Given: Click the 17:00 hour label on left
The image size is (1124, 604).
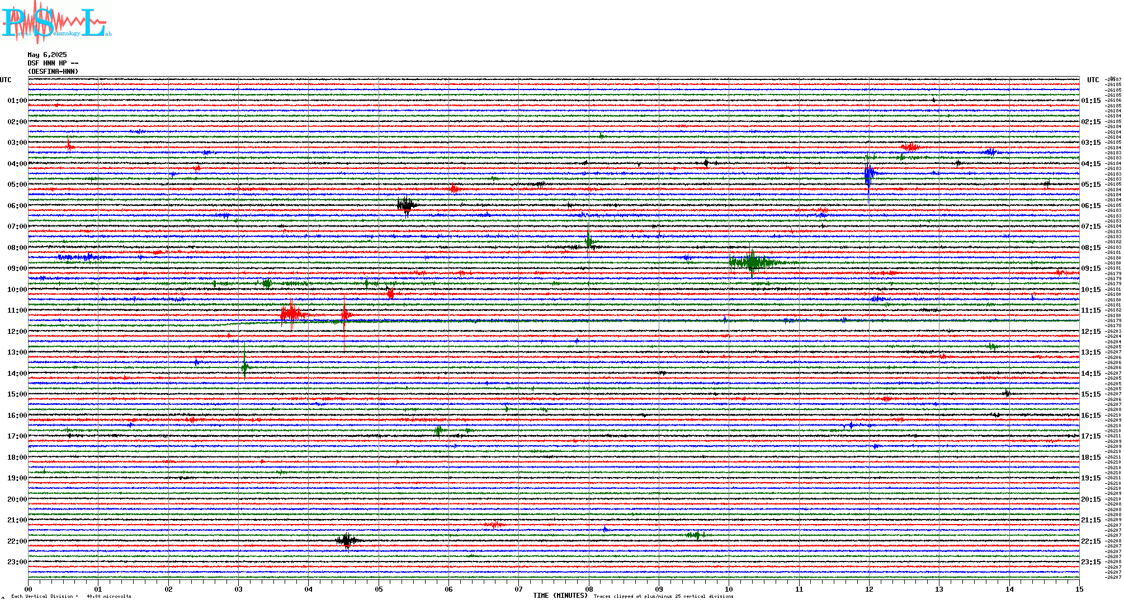Looking at the screenshot, I should [x=17, y=436].
